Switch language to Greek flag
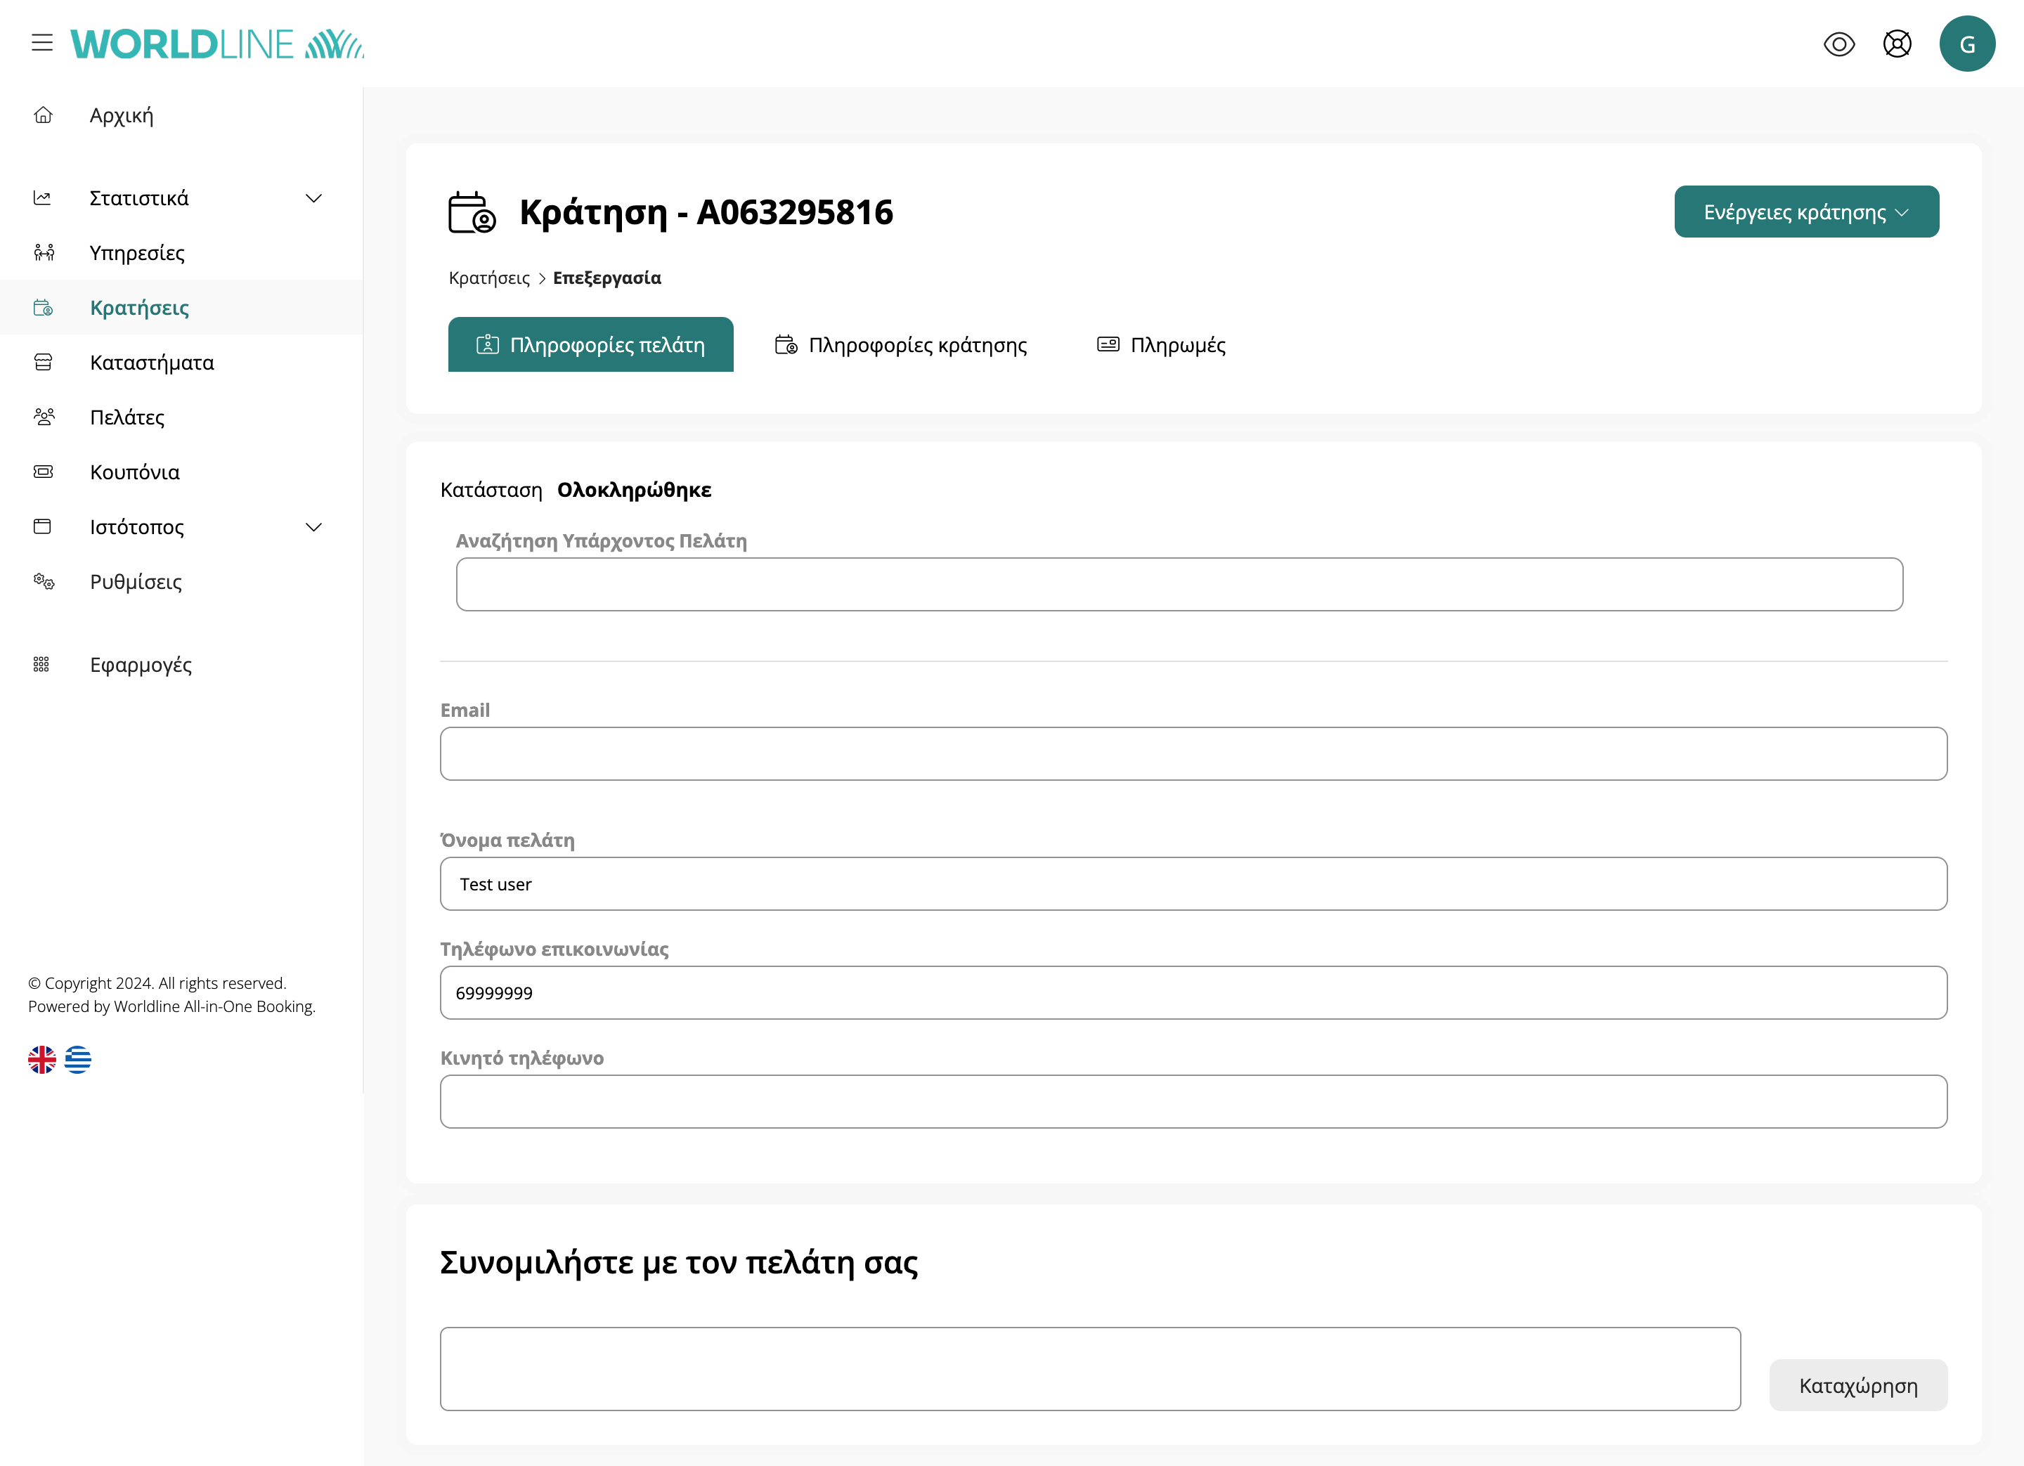The height and width of the screenshot is (1466, 2024). pyautogui.click(x=77, y=1059)
